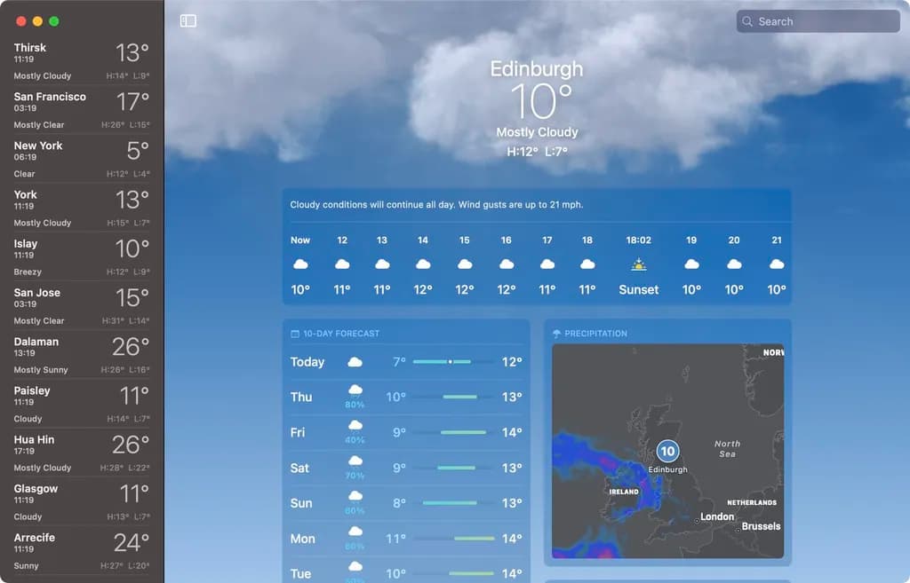Click the umbrella icon beside Precipitation
The height and width of the screenshot is (583, 910).
click(556, 334)
